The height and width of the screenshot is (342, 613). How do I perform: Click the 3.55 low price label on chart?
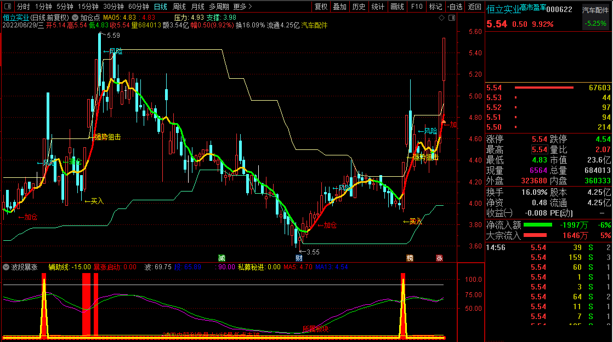coord(313,252)
